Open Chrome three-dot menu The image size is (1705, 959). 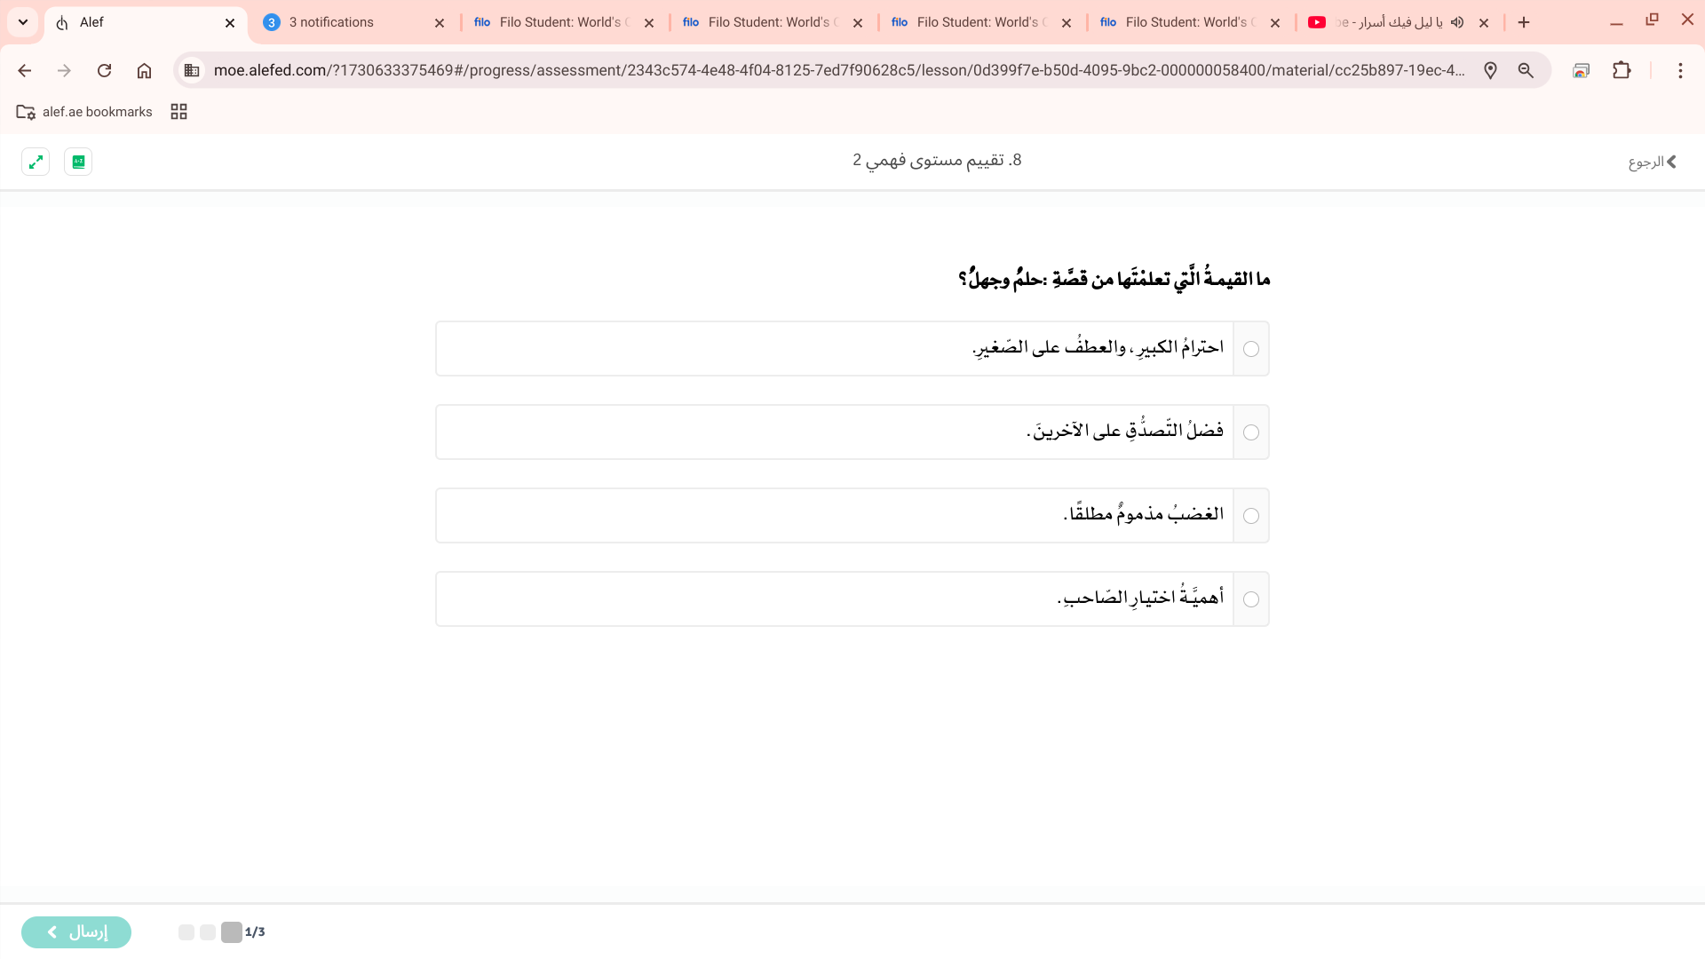tap(1680, 70)
